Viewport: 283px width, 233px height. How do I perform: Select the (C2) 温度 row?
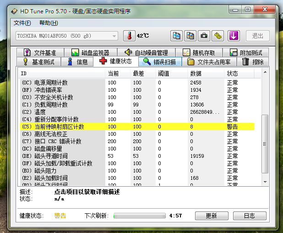[x=137, y=112]
